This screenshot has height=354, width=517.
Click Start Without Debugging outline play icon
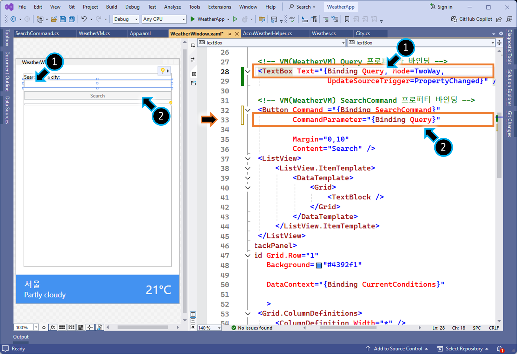[235, 19]
